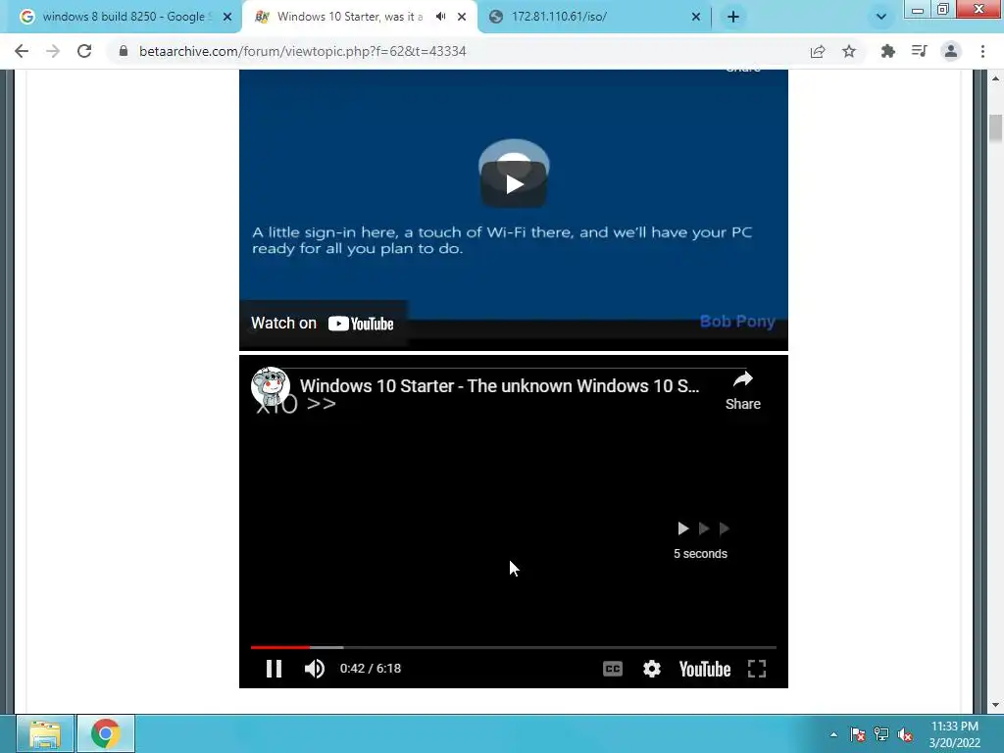
Task: Mute the video volume speaker
Action: pyautogui.click(x=314, y=669)
